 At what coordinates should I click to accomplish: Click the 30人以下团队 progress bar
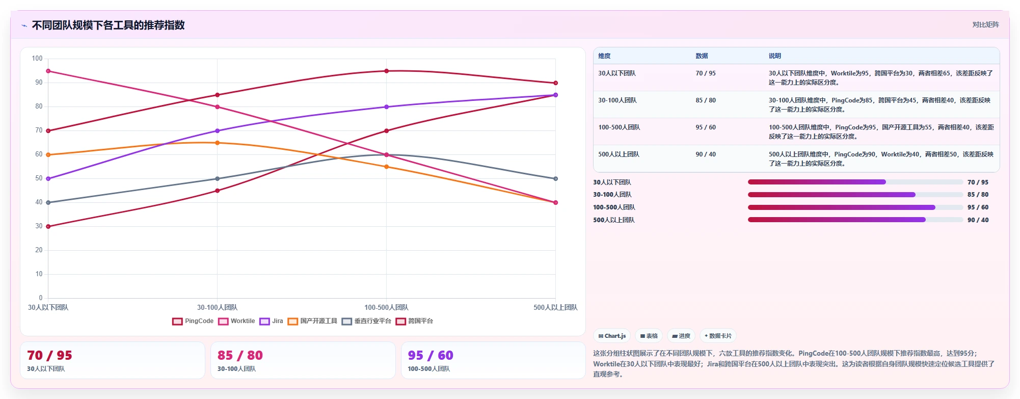pyautogui.click(x=855, y=182)
